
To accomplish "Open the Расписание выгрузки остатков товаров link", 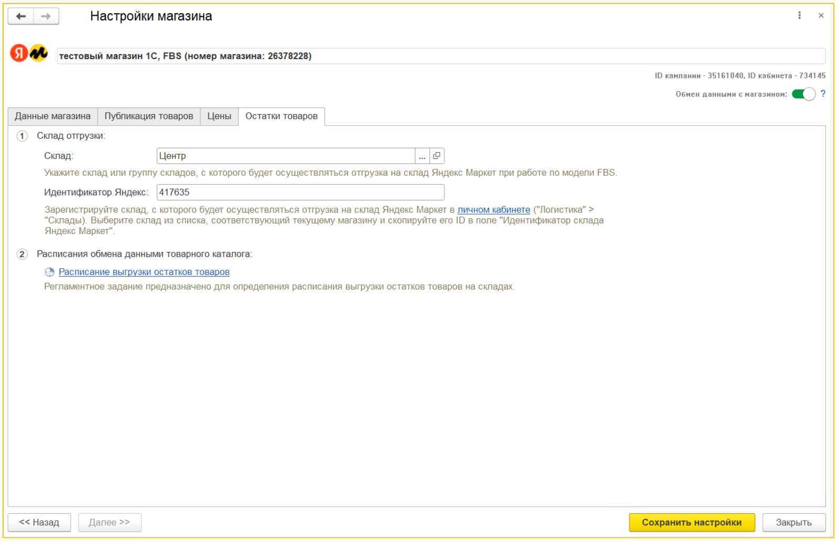I will (144, 272).
